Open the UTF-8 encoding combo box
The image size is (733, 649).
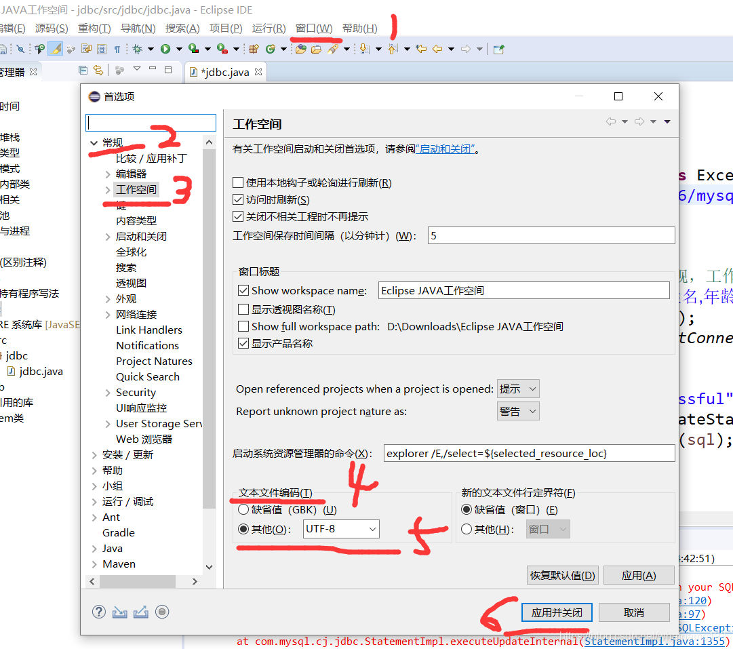(341, 529)
